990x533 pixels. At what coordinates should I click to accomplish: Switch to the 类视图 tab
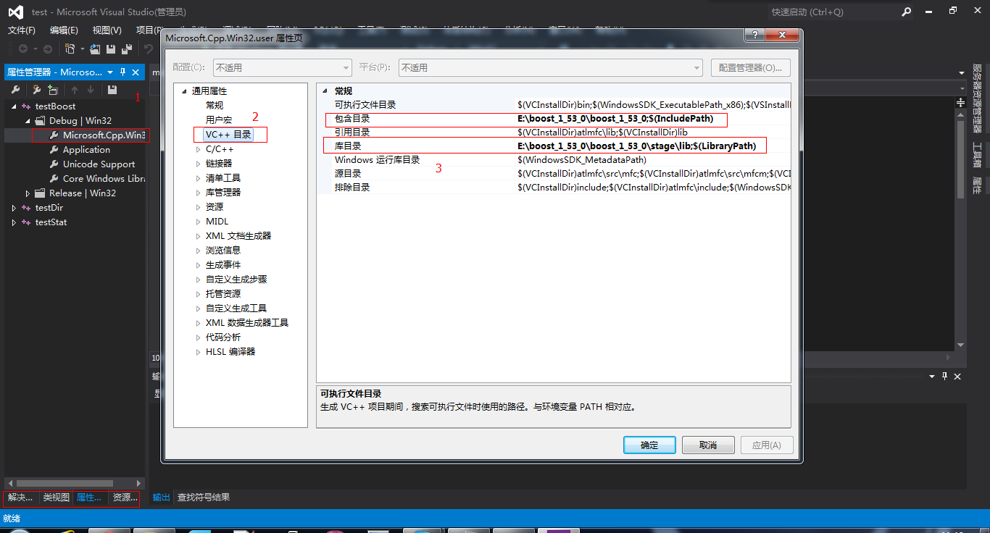[56, 498]
